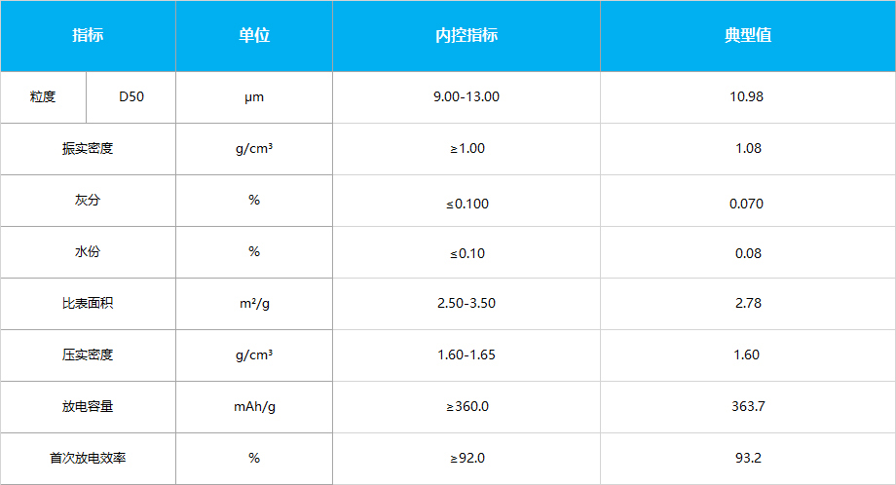Select the m²/g unit cell
Viewport: 896px width, 485px height.
[254, 303]
